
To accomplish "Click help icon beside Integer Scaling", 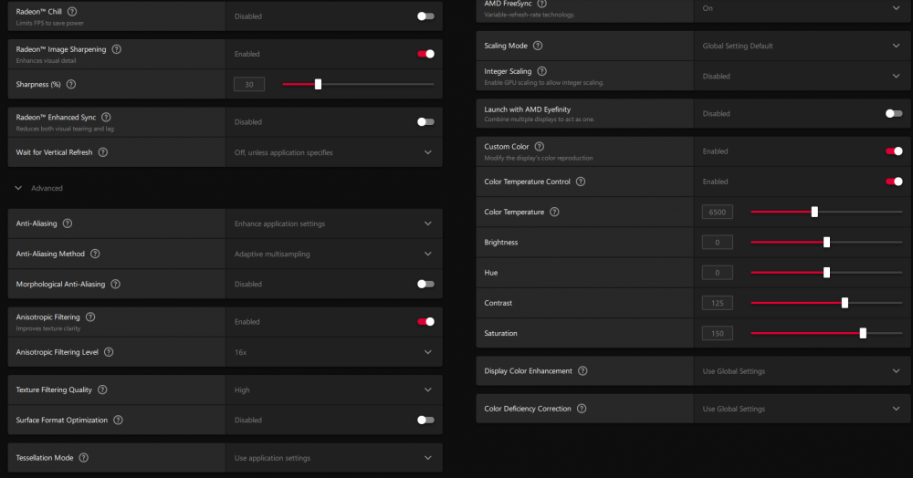I will point(542,71).
